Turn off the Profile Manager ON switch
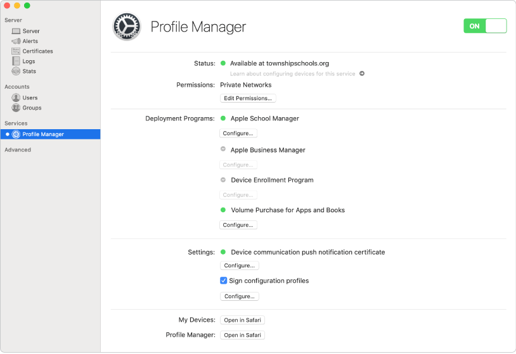 tap(485, 26)
